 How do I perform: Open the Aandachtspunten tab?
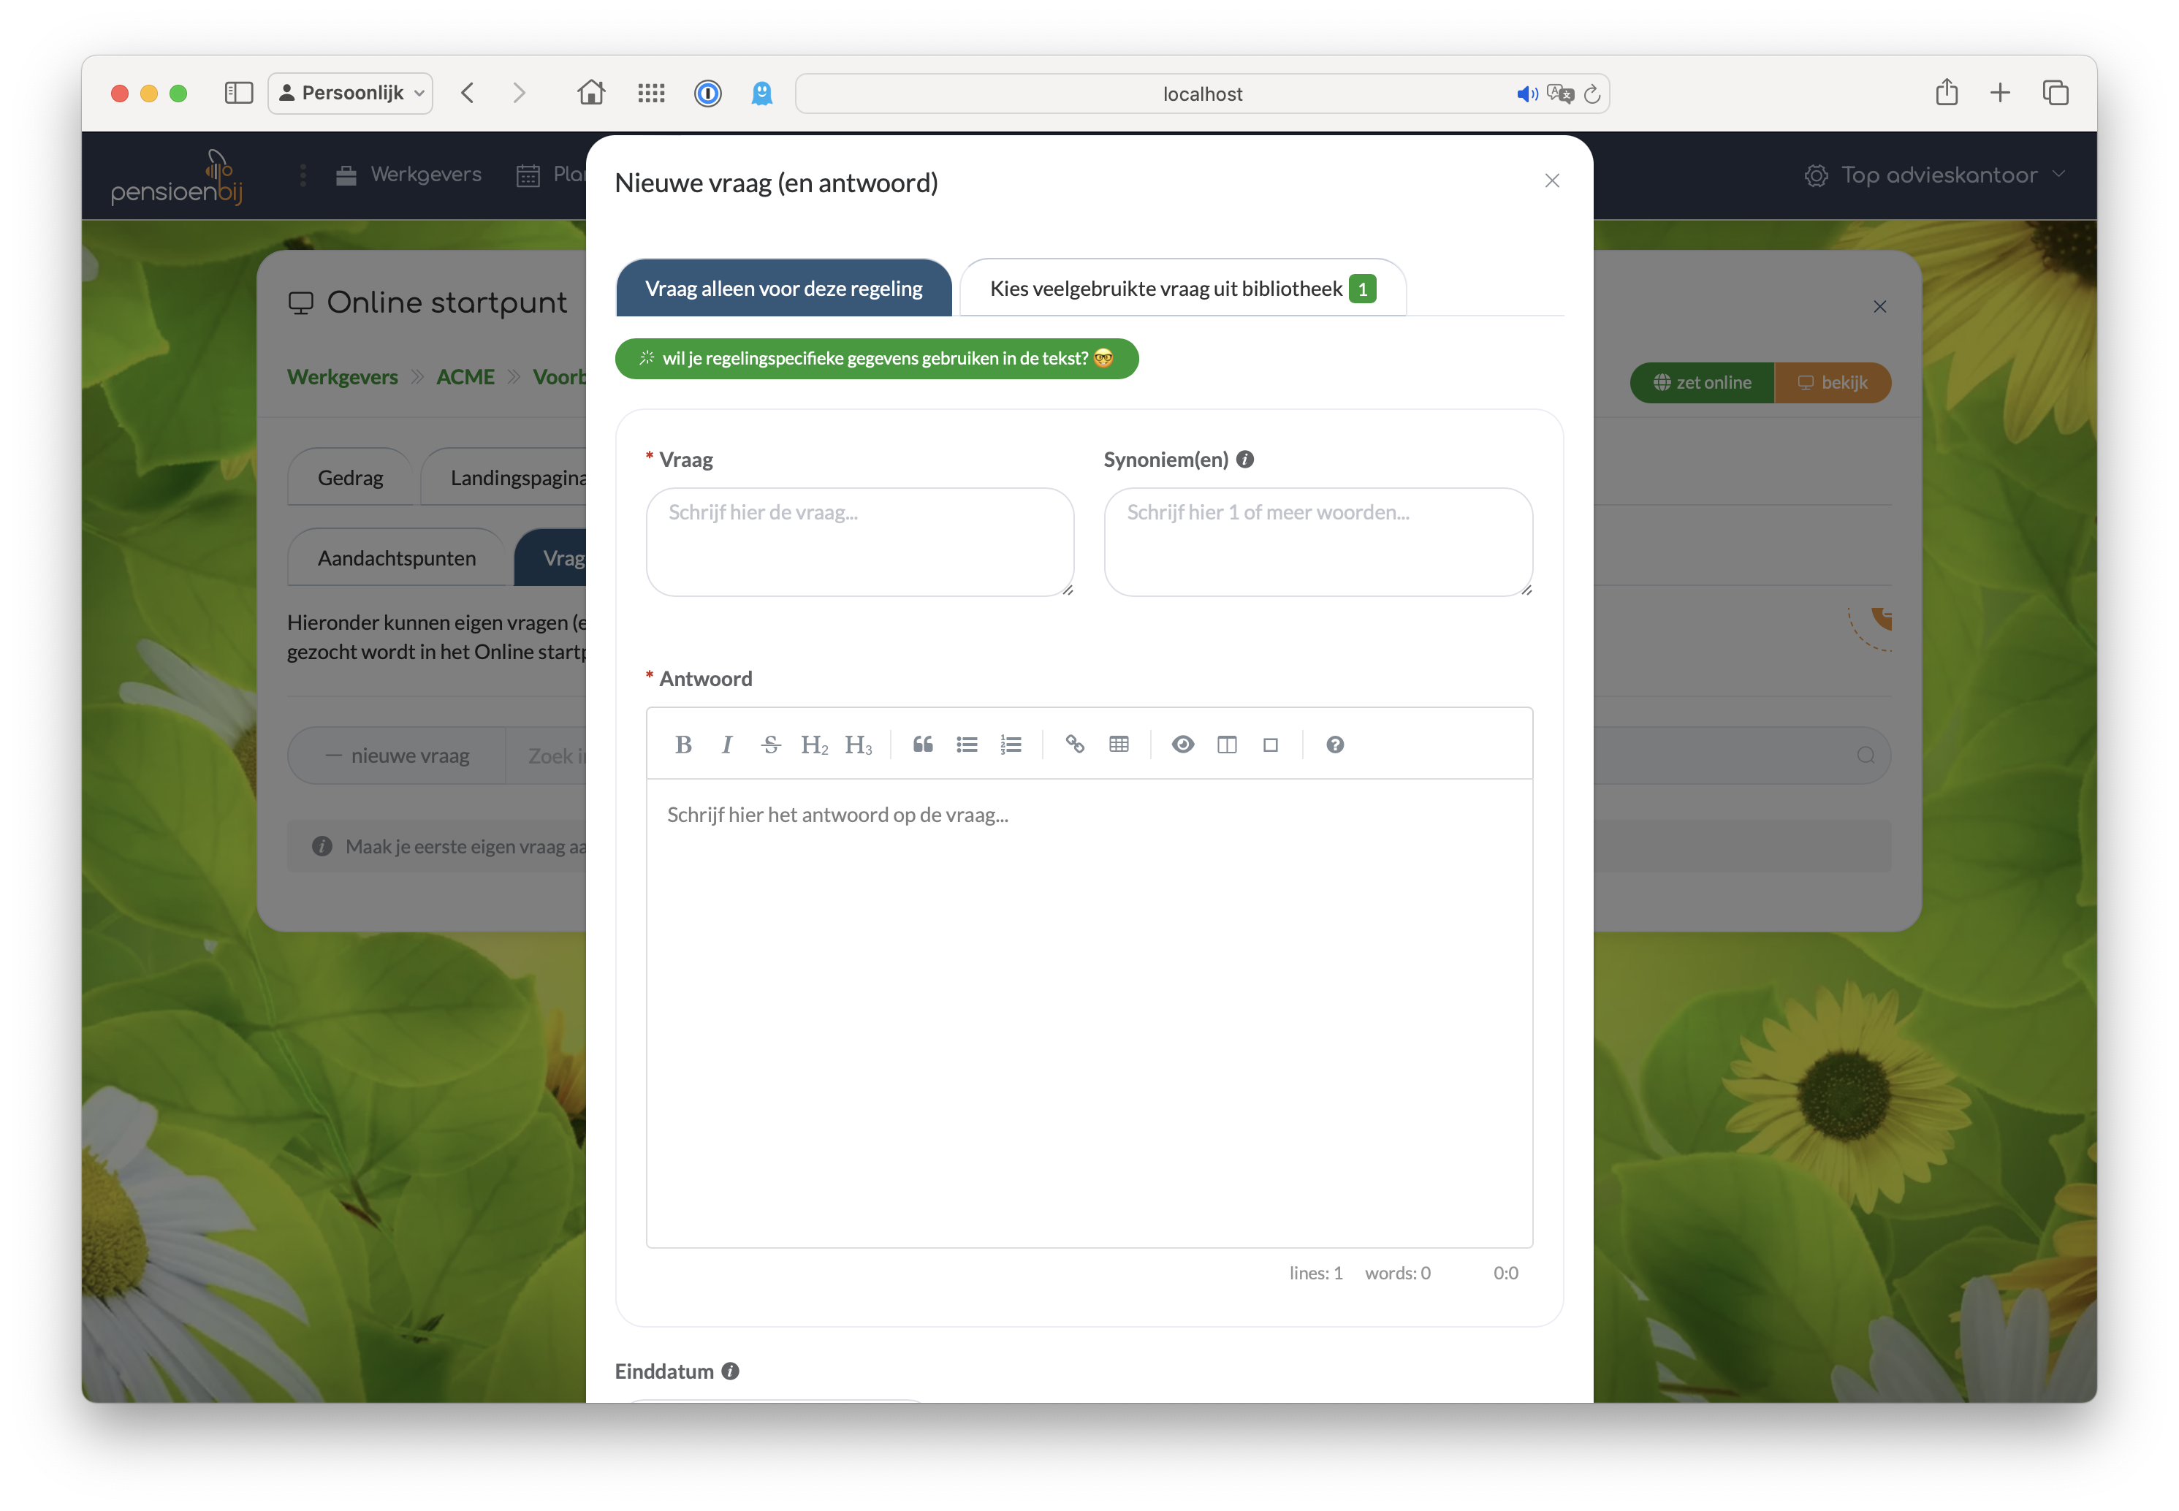[397, 558]
